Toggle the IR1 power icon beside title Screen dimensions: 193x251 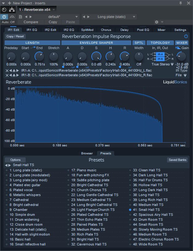(x=186, y=36)
